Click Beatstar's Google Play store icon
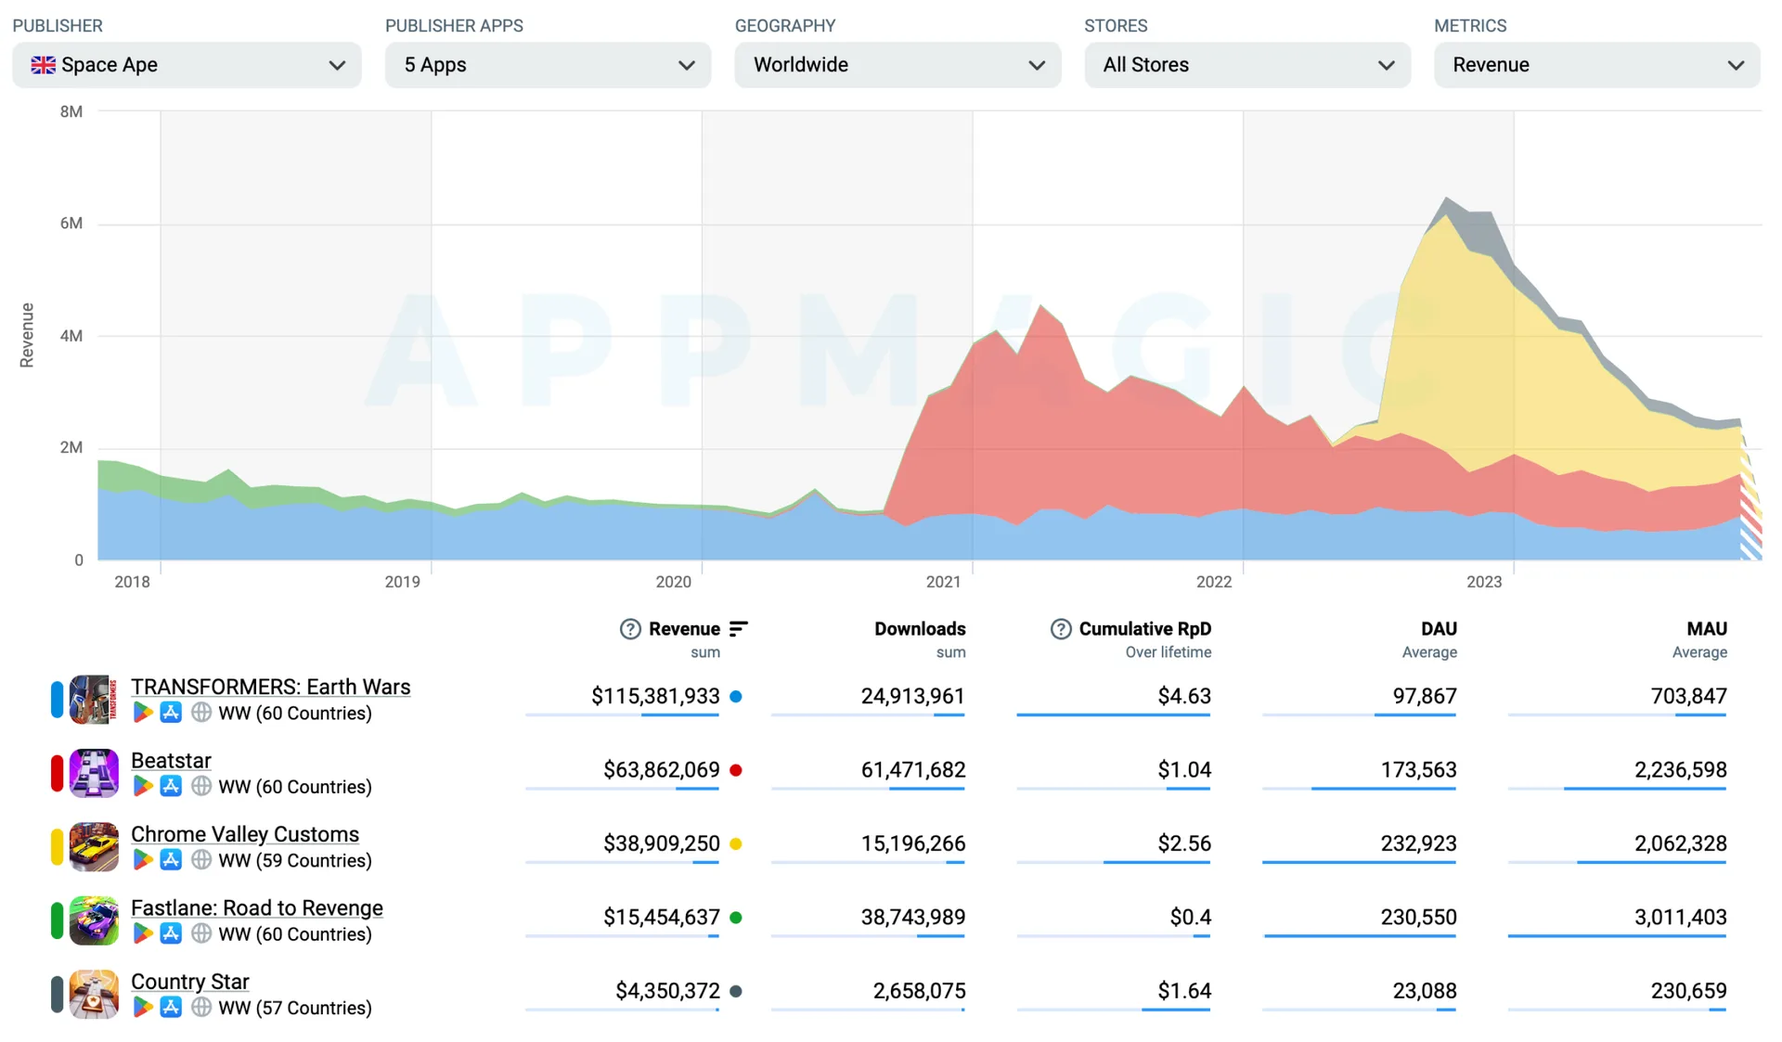Image resolution: width=1782 pixels, height=1042 pixels. point(143,787)
